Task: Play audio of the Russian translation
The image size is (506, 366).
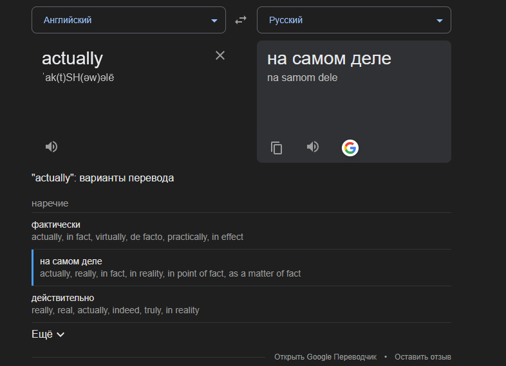Action: 313,147
